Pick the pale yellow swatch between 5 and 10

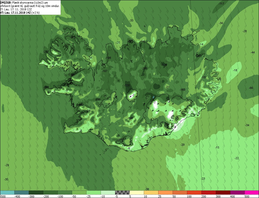tap(136, 193)
